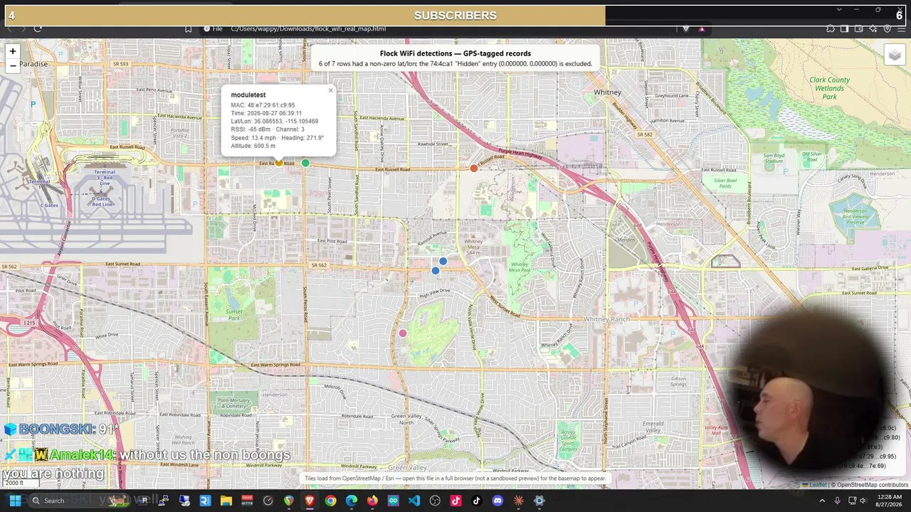Open browser extensions puzzle menu
Image resolution: width=911 pixels, height=512 pixels.
click(x=831, y=28)
